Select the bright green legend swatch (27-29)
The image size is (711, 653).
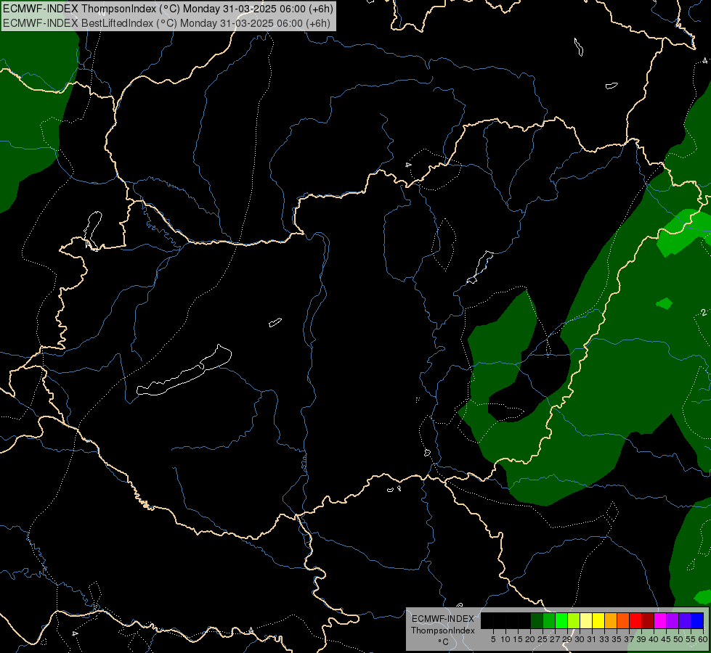[x=561, y=621]
